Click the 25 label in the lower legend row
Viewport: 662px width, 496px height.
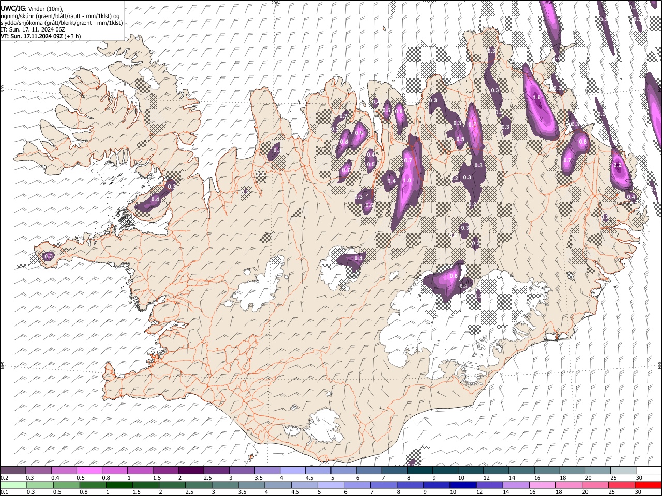(x=612, y=492)
